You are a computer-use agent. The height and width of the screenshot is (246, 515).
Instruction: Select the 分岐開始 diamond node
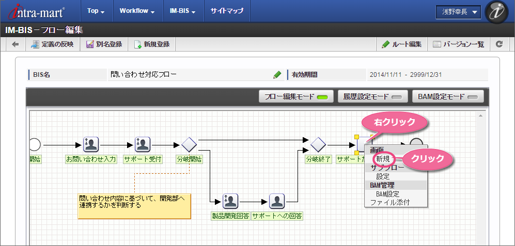pos(190,144)
